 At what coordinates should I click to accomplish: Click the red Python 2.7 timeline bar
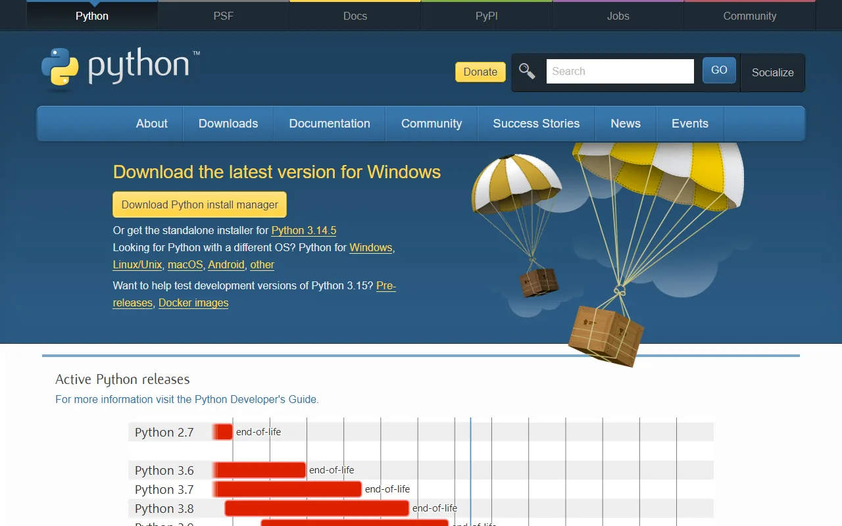pyautogui.click(x=223, y=432)
